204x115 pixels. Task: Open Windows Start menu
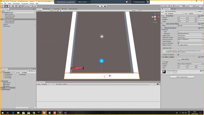point(3,113)
